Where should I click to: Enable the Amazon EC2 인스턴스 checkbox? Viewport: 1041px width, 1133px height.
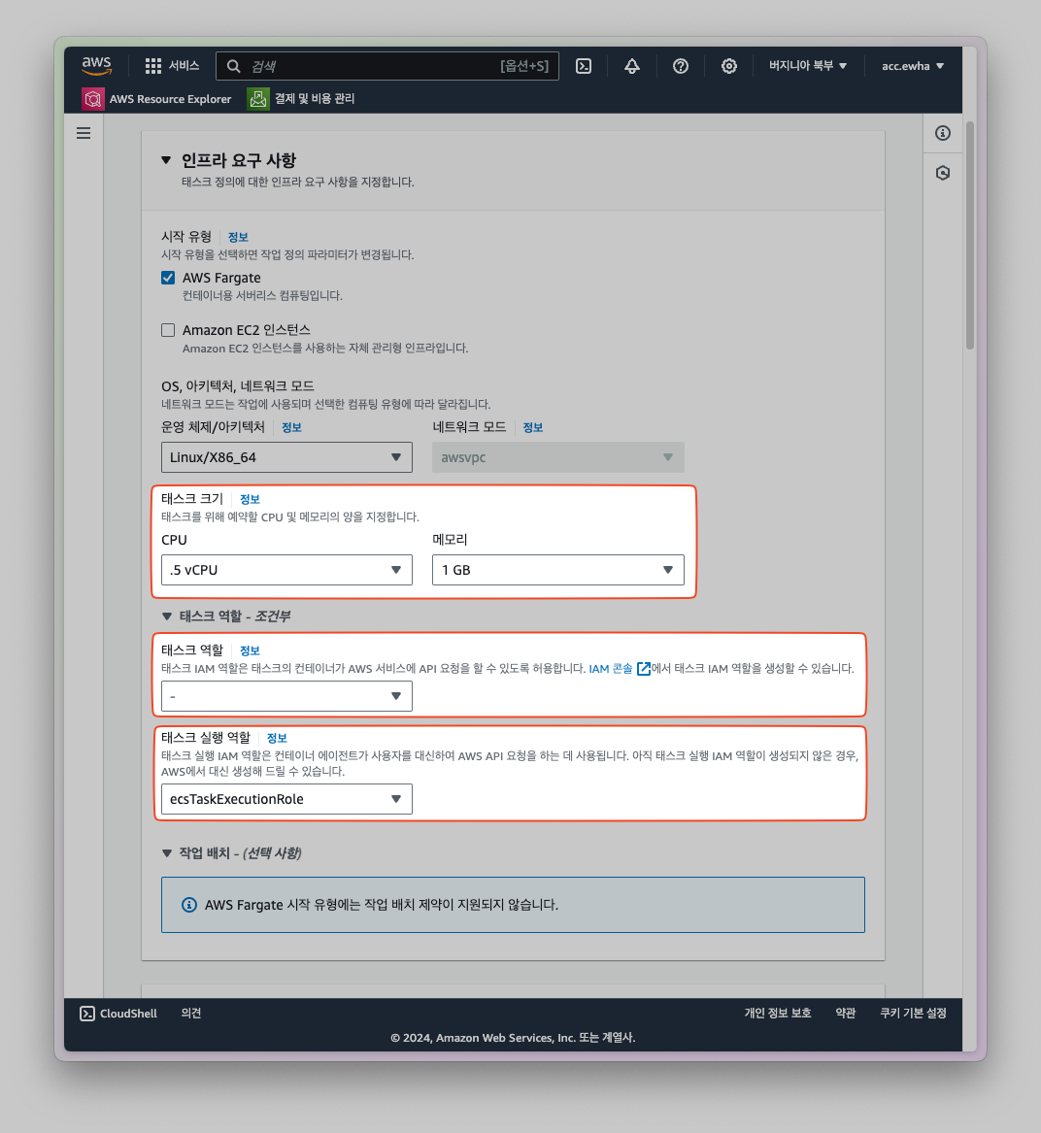coord(168,330)
